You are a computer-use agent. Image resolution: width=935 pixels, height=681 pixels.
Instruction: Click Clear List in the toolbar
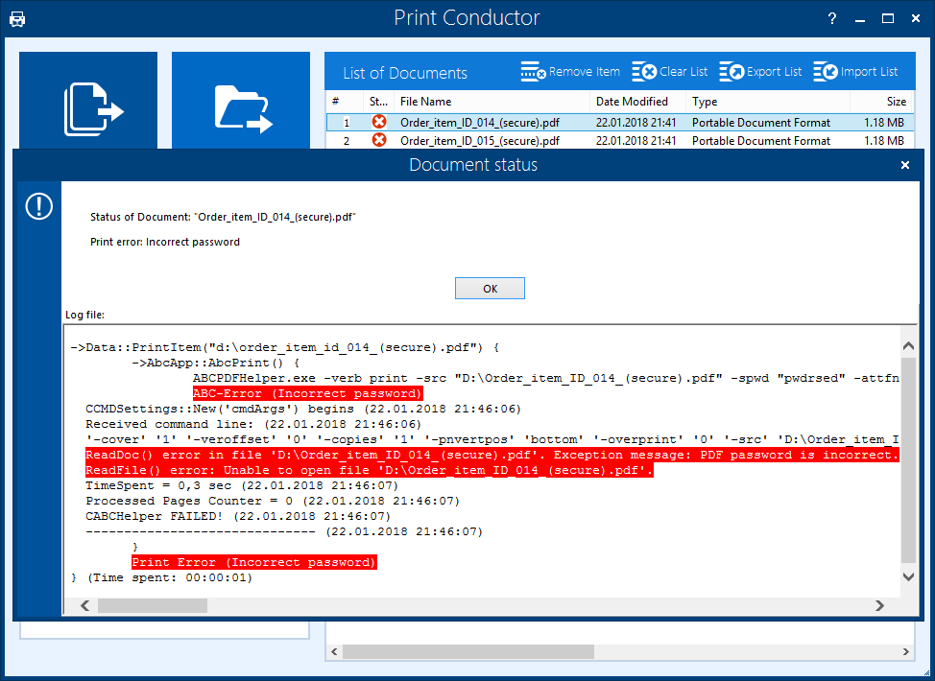[670, 72]
